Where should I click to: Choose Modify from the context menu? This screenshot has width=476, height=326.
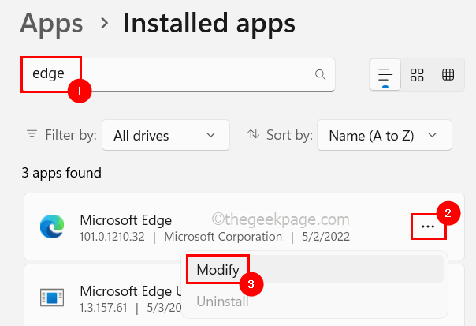point(218,270)
